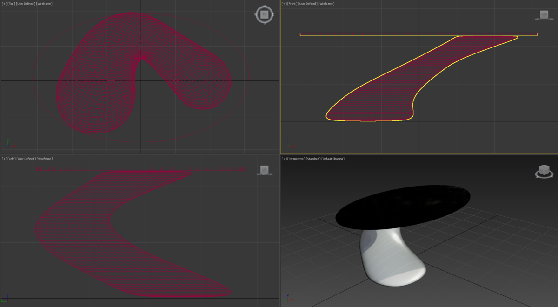
Task: Open the [+] menu in Perspective viewport
Action: (284, 159)
